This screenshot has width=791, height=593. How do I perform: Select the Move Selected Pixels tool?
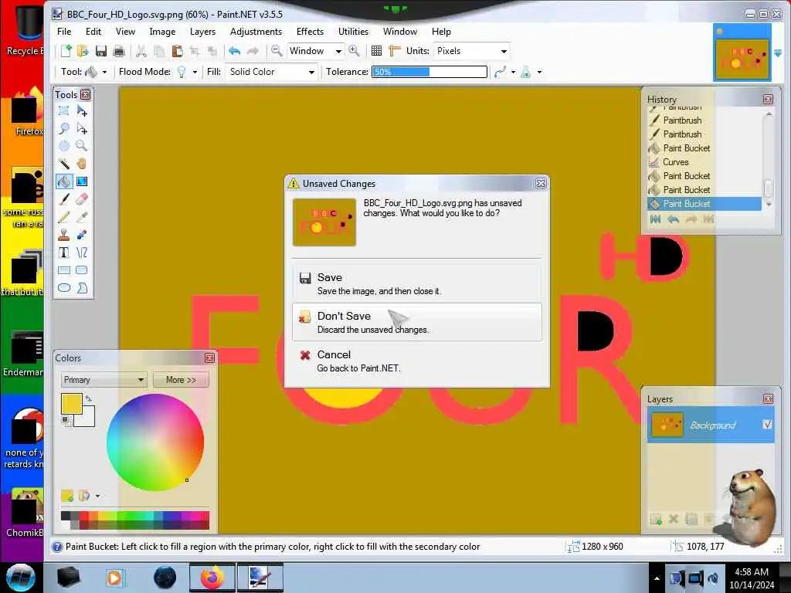82,111
